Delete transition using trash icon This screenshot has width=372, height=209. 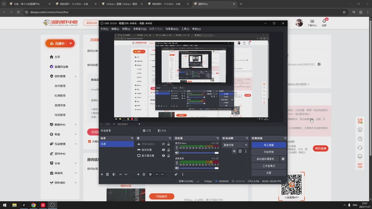[x=240, y=151]
